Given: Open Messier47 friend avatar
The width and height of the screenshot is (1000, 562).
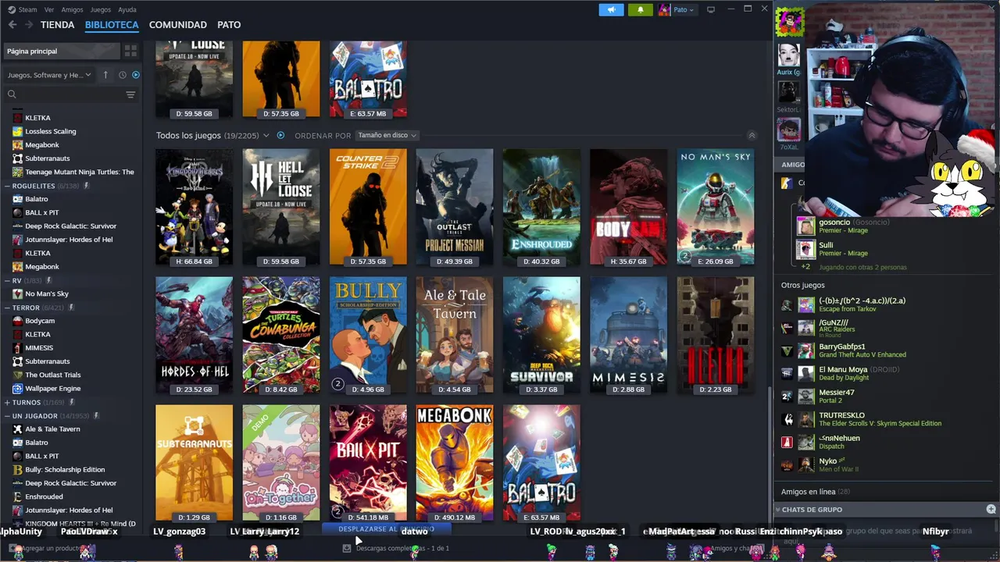Looking at the screenshot, I should coord(805,397).
